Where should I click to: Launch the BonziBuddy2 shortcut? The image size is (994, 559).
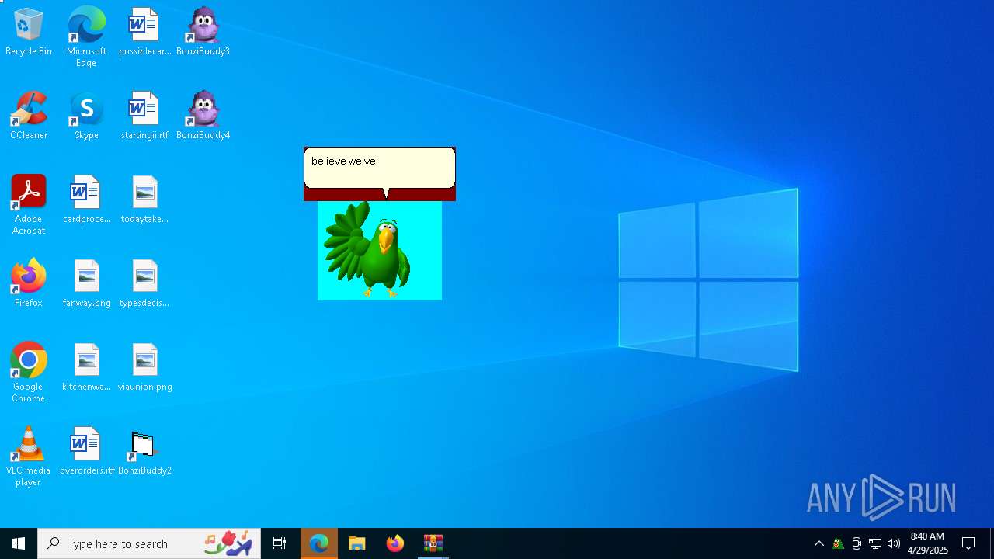pos(144,452)
